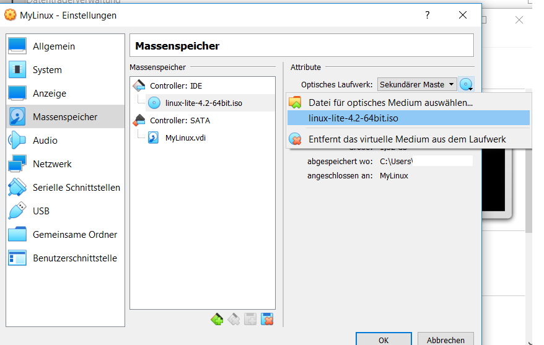Select Controller: SATA in storage tree
This screenshot has height=345, width=544.
click(x=180, y=120)
